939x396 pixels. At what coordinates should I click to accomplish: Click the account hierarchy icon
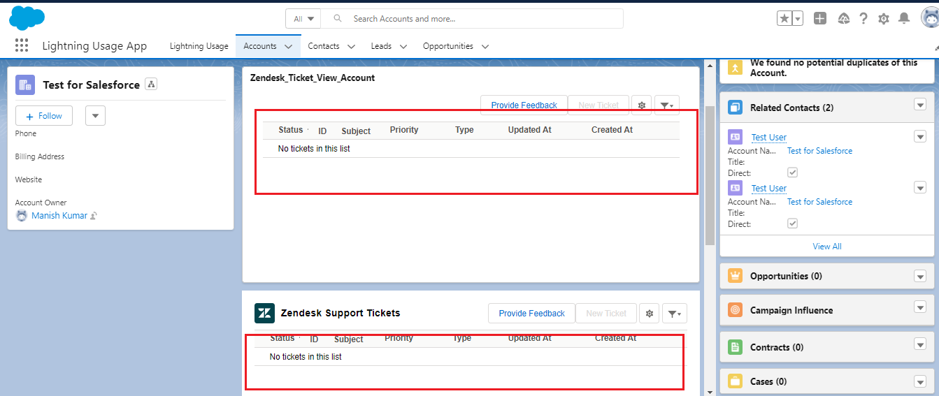[151, 85]
